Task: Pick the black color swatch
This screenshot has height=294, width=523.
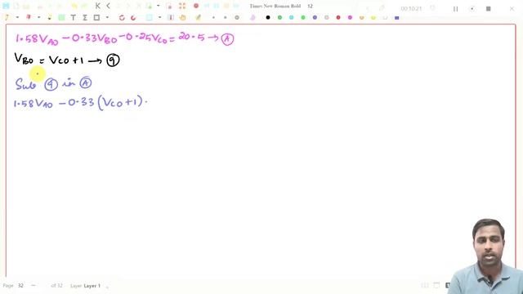Action: [268, 17]
